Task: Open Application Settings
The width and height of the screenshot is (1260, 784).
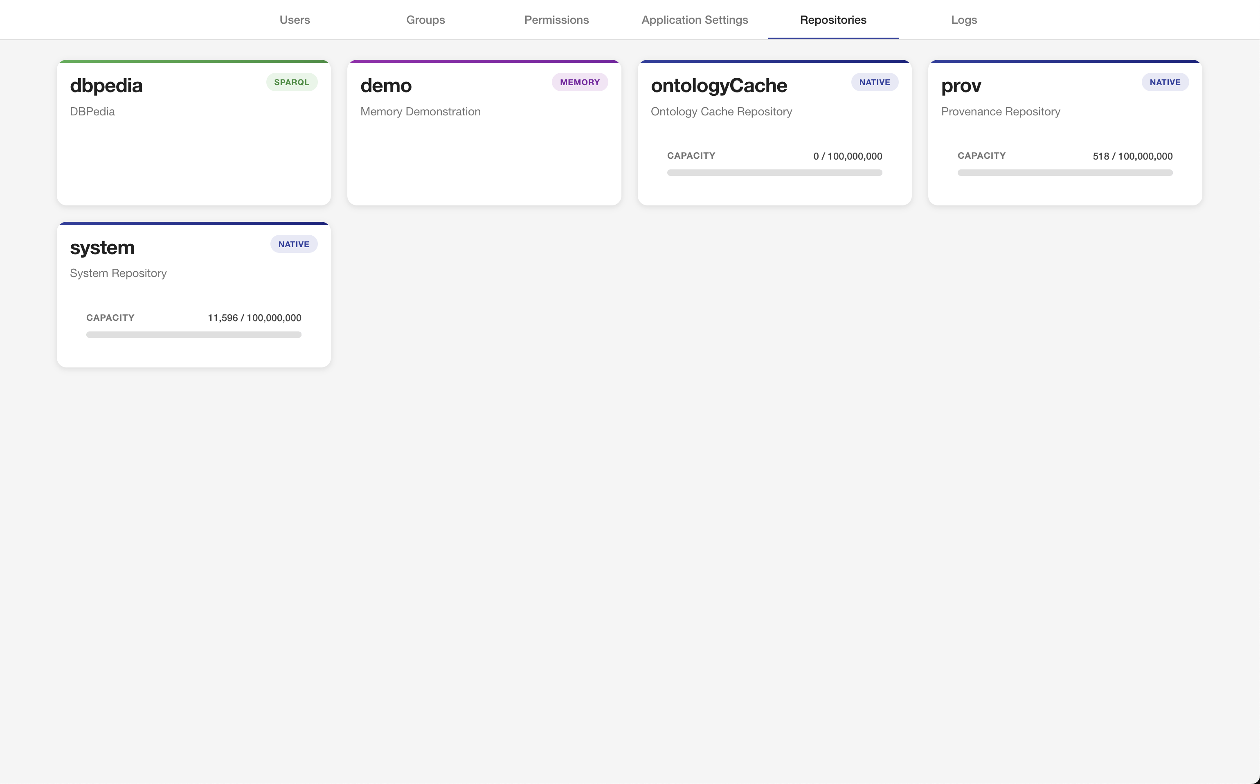Action: [x=695, y=20]
